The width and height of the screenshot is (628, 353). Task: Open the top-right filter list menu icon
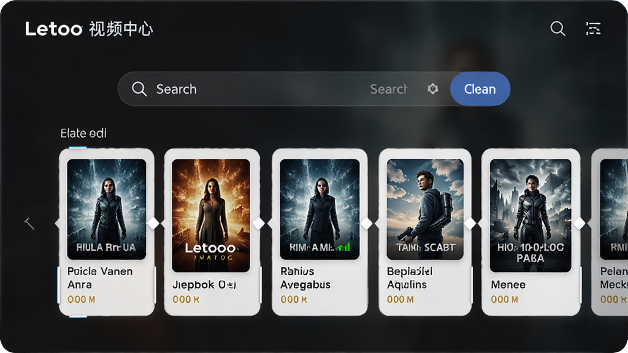pyautogui.click(x=593, y=29)
